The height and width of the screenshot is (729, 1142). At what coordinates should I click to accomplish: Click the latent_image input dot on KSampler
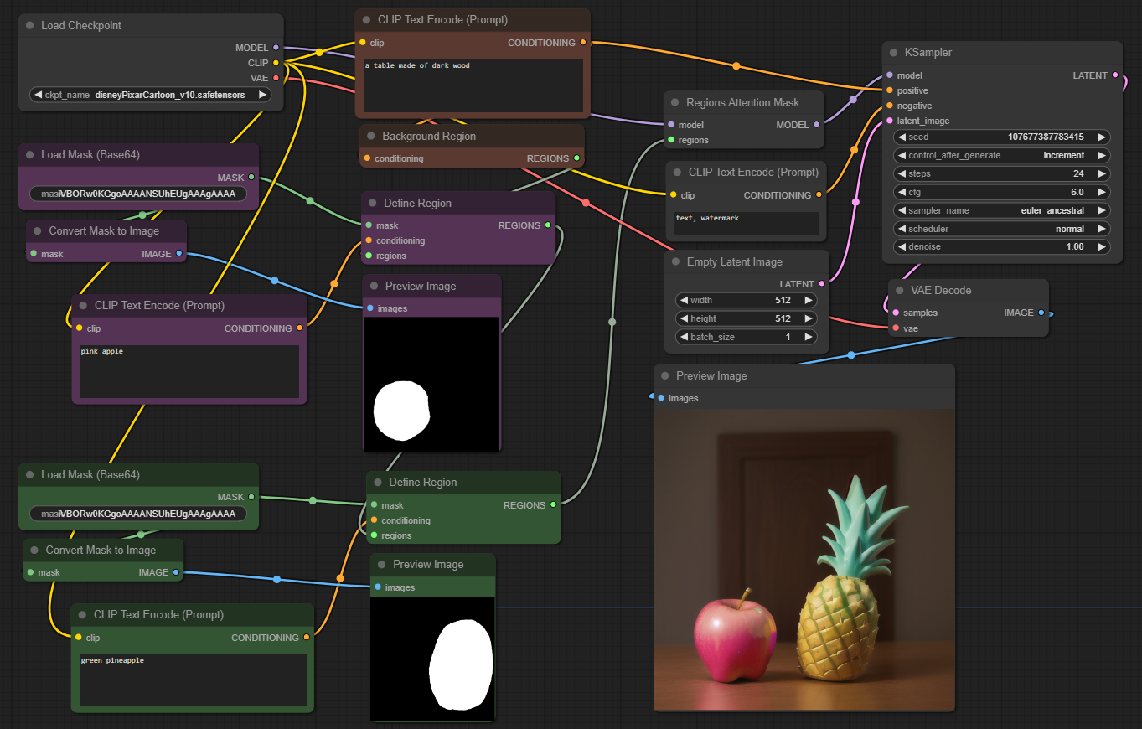[890, 121]
